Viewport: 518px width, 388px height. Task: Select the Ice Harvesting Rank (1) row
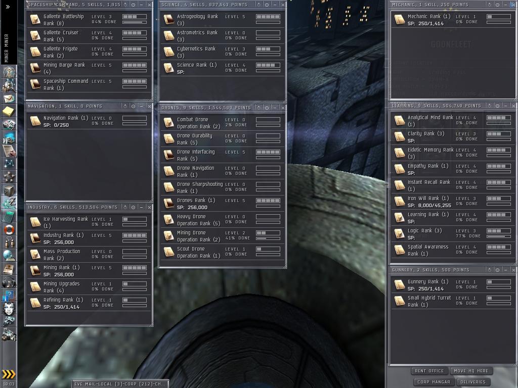89,222
